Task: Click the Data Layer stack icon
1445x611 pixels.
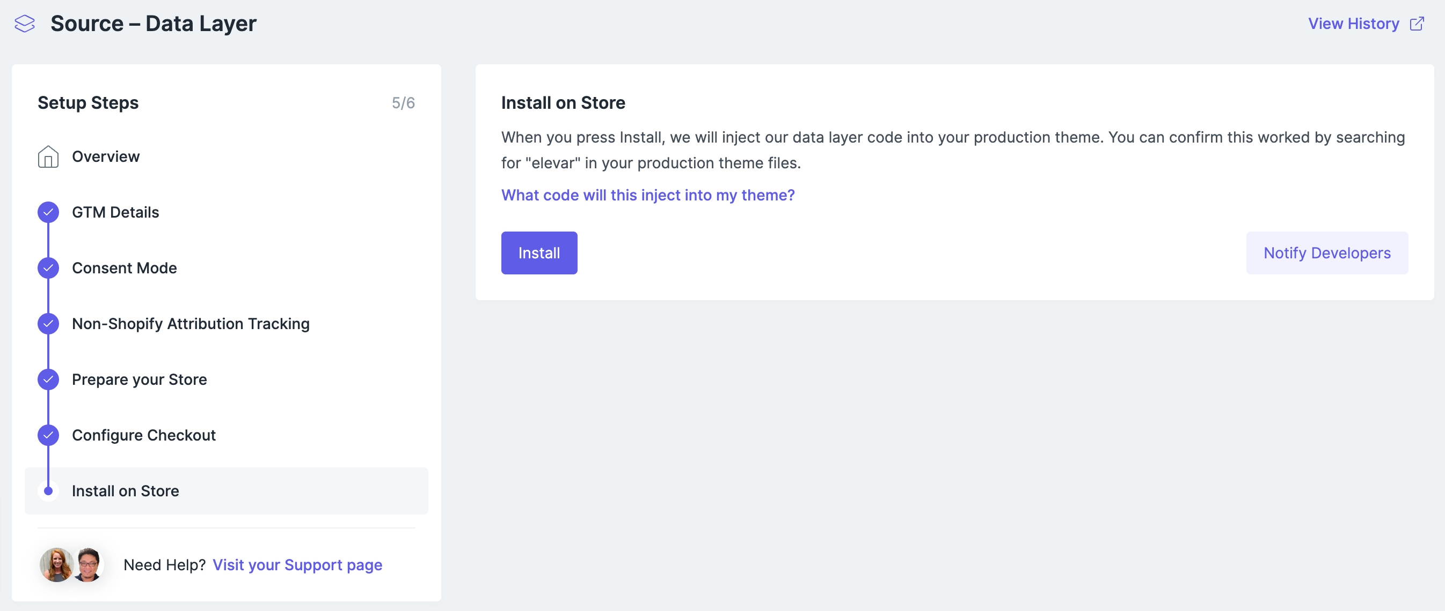Action: tap(25, 24)
